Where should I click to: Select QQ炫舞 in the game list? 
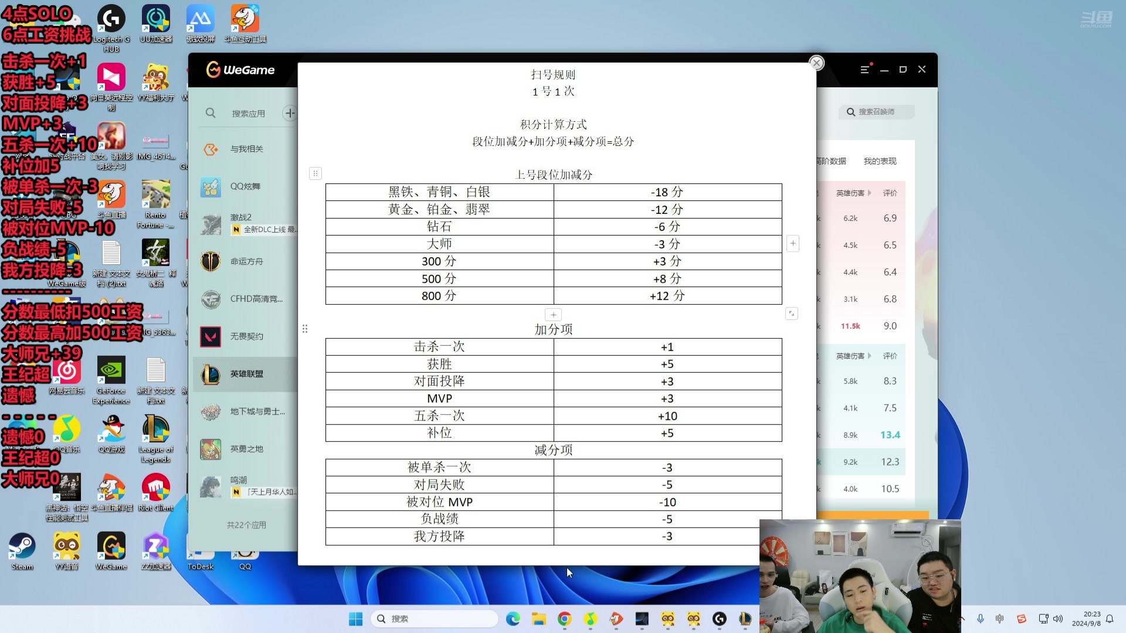pyautogui.click(x=245, y=186)
